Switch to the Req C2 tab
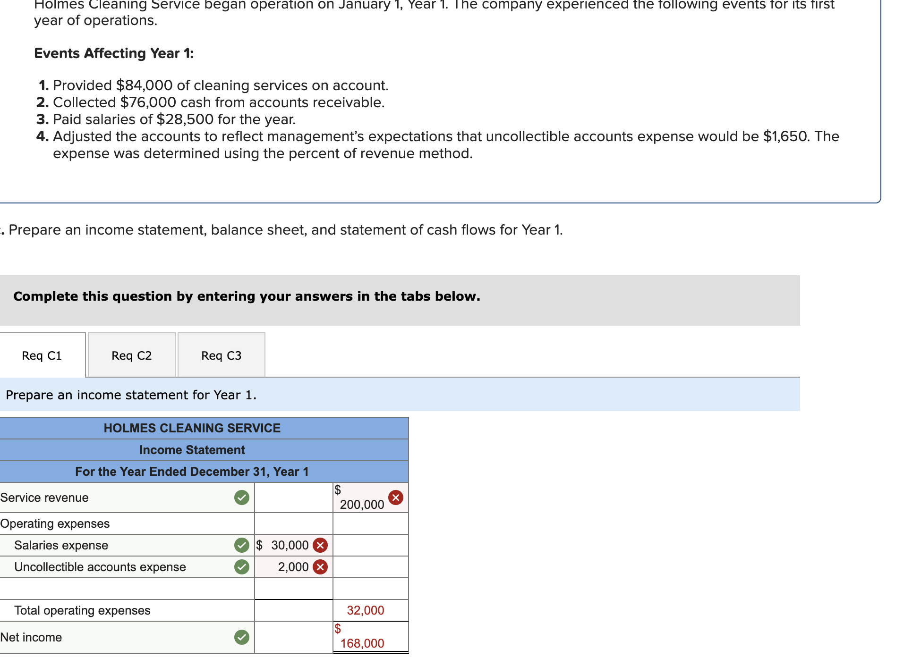904x658 pixels. [131, 355]
